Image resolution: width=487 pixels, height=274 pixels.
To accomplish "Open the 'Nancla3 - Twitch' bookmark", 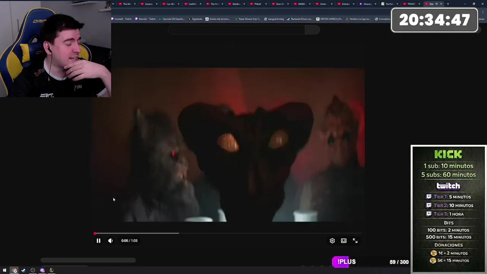I will (x=146, y=19).
